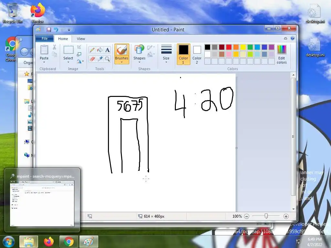Click the File Explorer taskbar button
This screenshot has width=331, height=248.
coord(29,242)
